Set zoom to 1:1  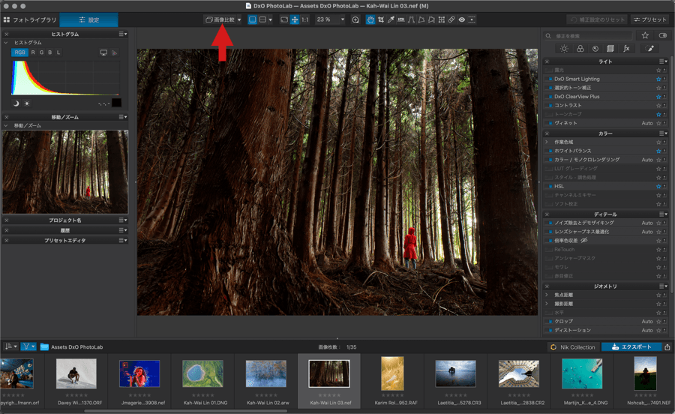point(304,19)
